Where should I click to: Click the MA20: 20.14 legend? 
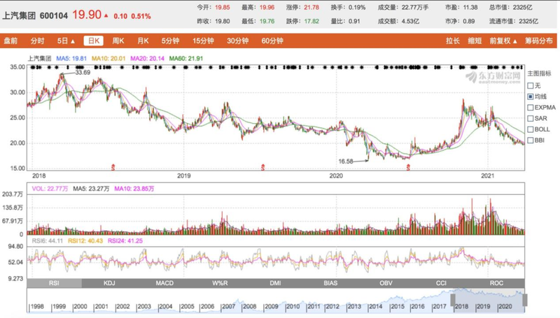147,59
